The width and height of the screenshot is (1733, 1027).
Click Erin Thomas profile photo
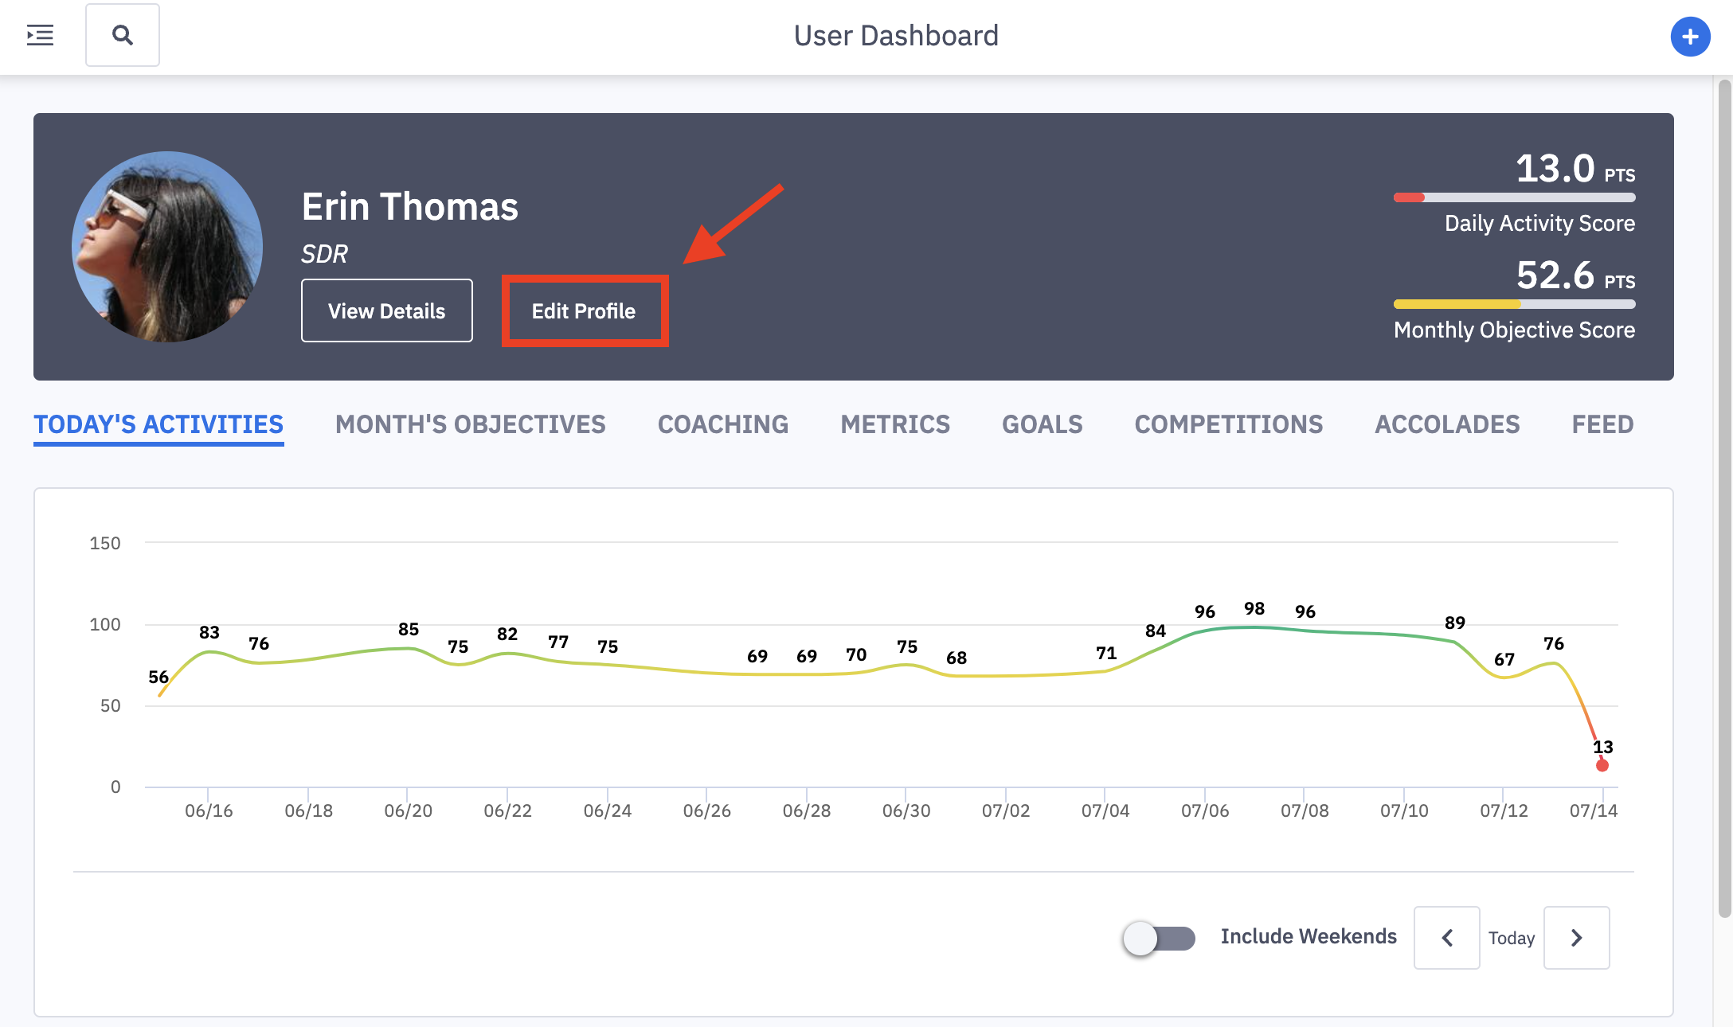point(167,247)
